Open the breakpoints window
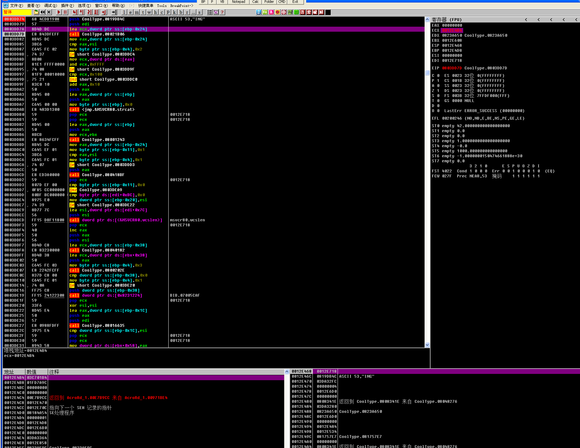 coord(181,12)
